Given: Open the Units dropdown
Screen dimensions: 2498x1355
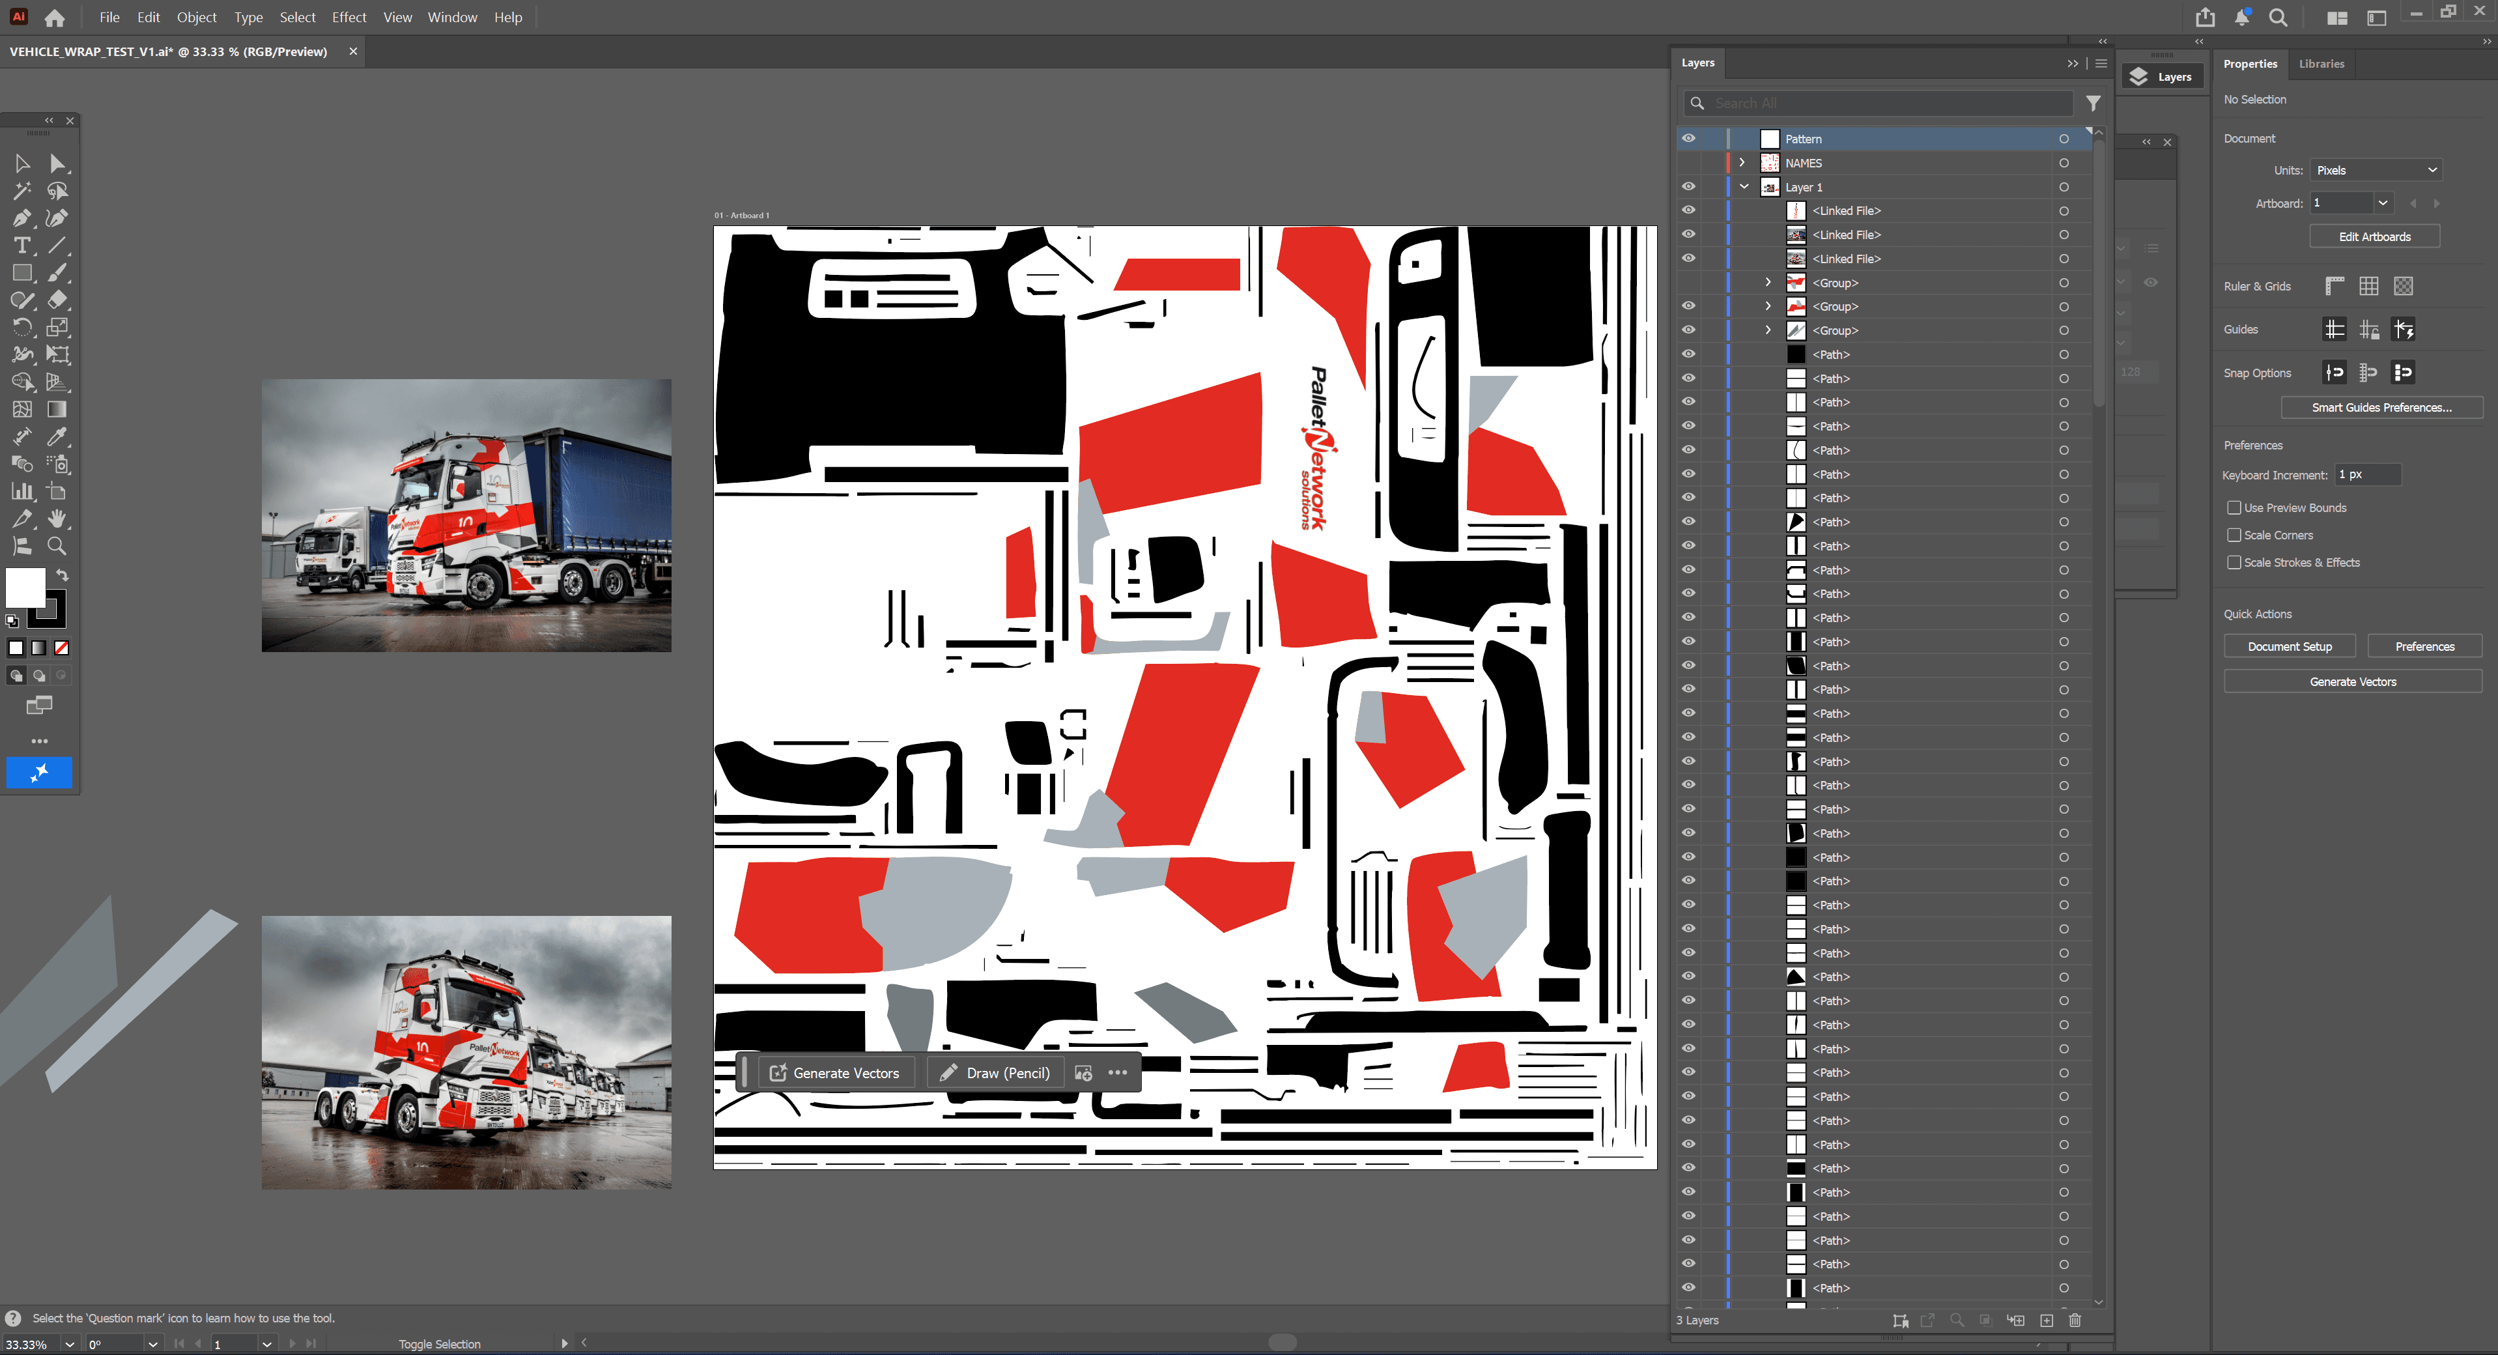Looking at the screenshot, I should 2375,170.
